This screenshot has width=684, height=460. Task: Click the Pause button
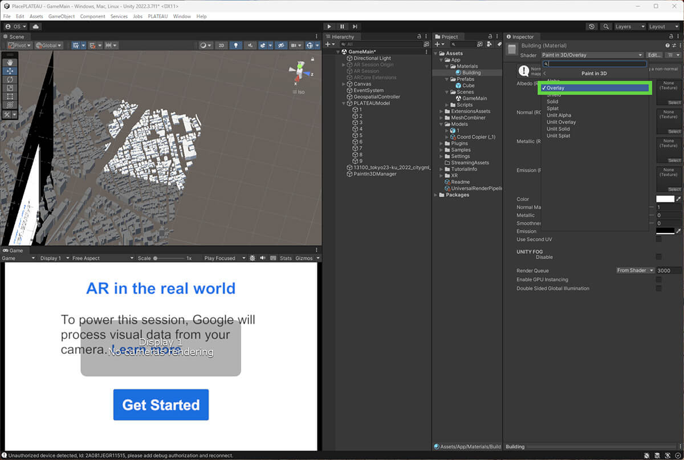[342, 26]
